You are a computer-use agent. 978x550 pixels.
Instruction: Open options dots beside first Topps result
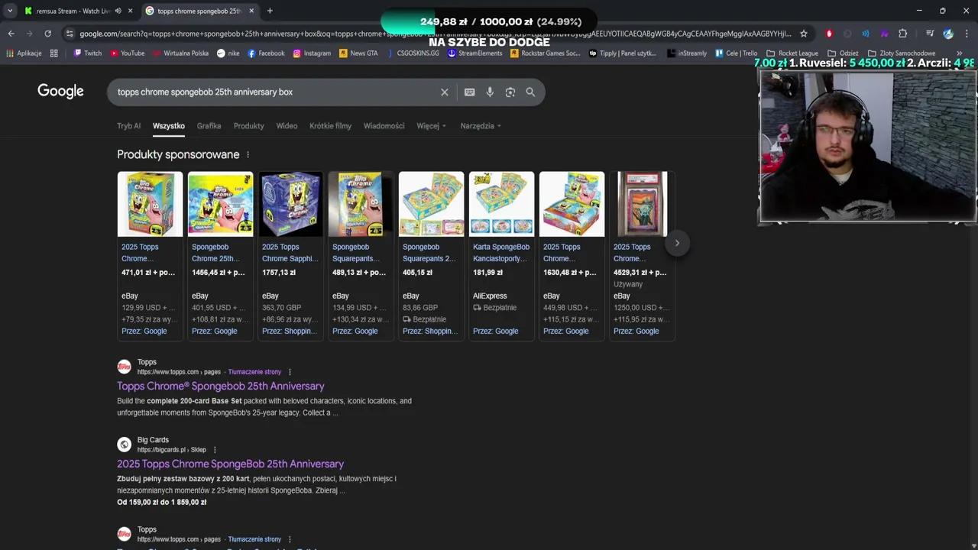point(290,372)
